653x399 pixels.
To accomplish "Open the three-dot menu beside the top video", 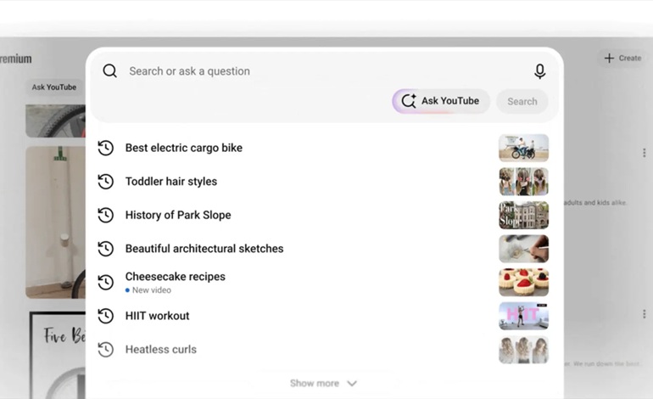I will [645, 153].
